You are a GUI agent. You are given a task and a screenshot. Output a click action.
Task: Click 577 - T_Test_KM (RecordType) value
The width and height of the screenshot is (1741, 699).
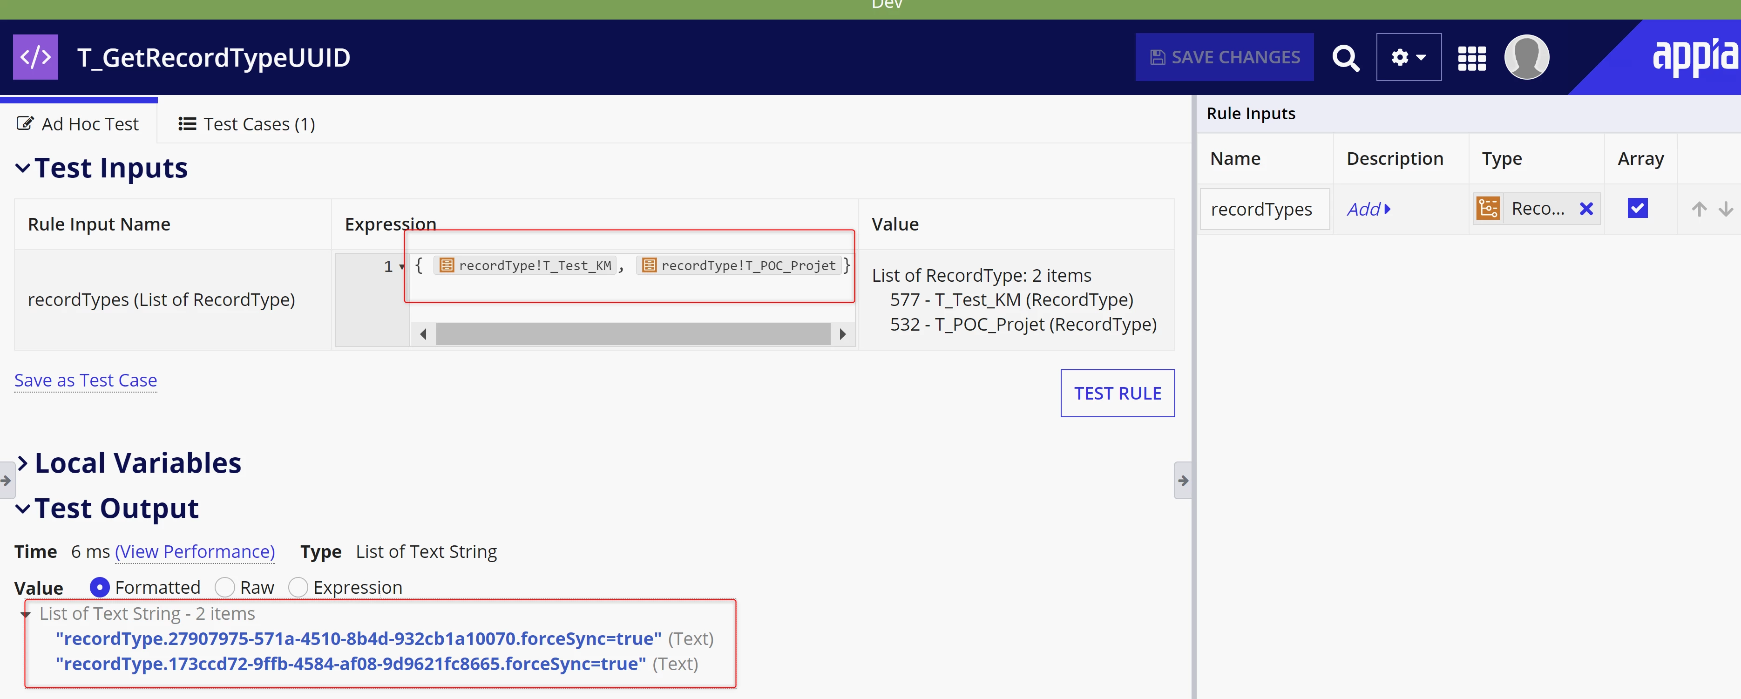pos(1011,300)
